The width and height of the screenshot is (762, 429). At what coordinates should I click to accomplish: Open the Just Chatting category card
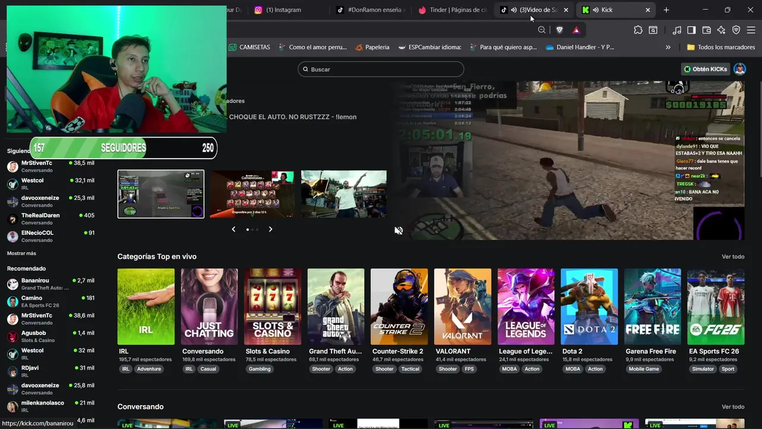tap(209, 306)
